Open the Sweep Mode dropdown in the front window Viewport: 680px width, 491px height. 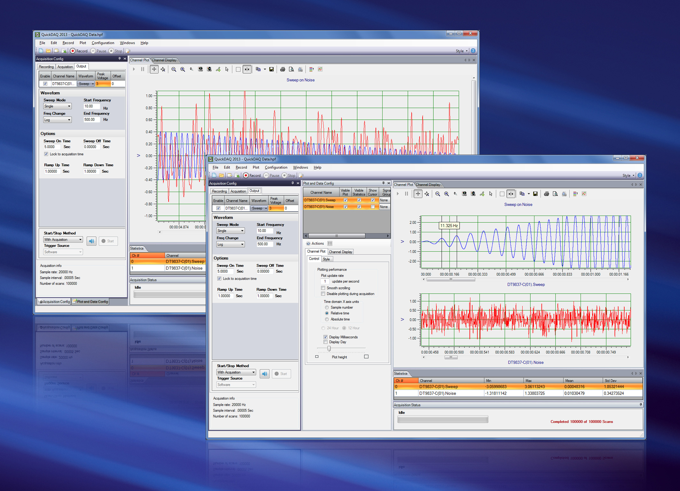231,231
